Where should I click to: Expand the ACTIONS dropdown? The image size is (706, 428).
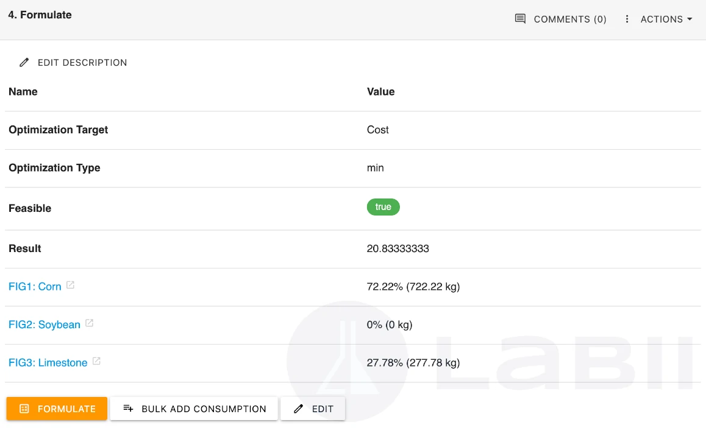[662, 19]
